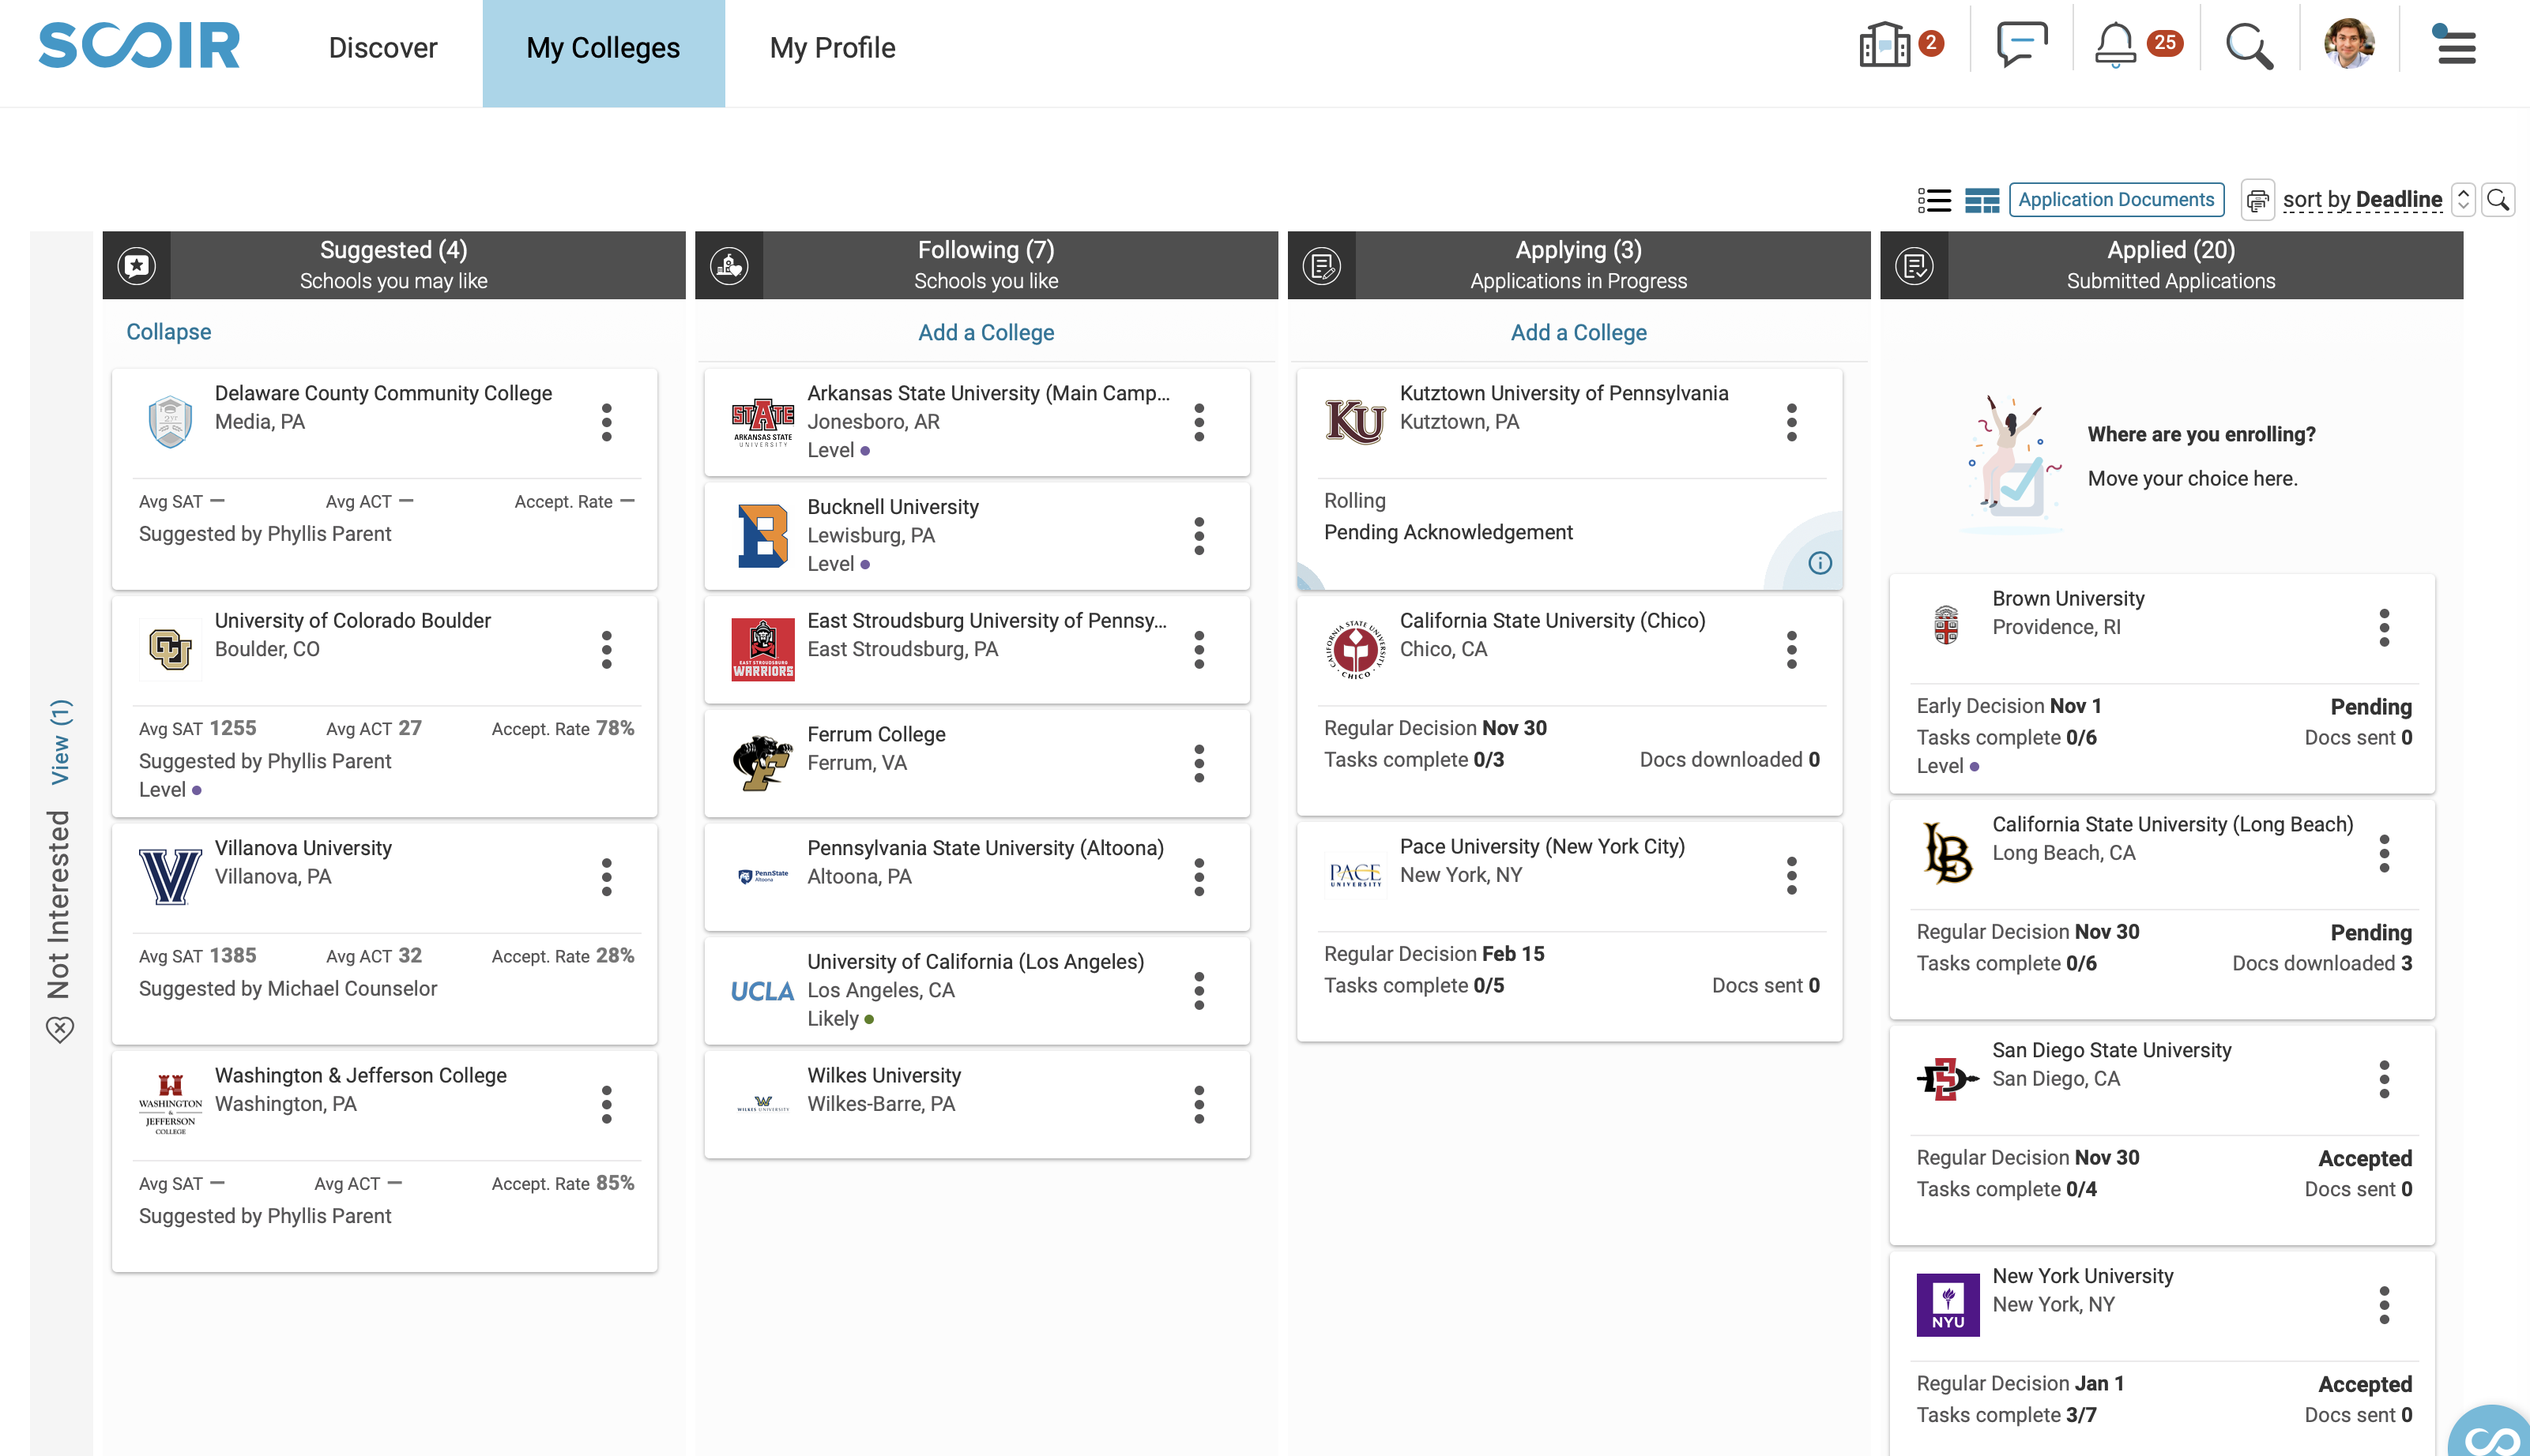This screenshot has height=1456, width=2530.
Task: Open Cal State Long Beach options menu
Action: pos(2384,854)
